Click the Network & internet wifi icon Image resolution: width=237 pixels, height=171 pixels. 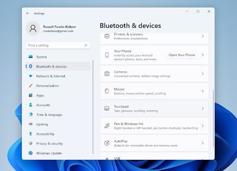31,76
